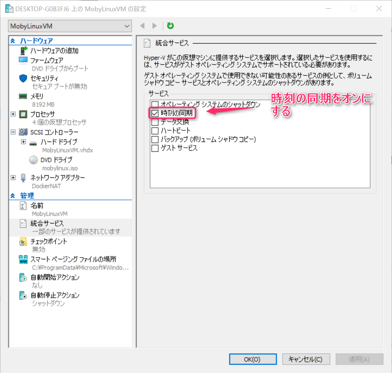Toggle the 時刻の同期 checkbox

click(155, 113)
